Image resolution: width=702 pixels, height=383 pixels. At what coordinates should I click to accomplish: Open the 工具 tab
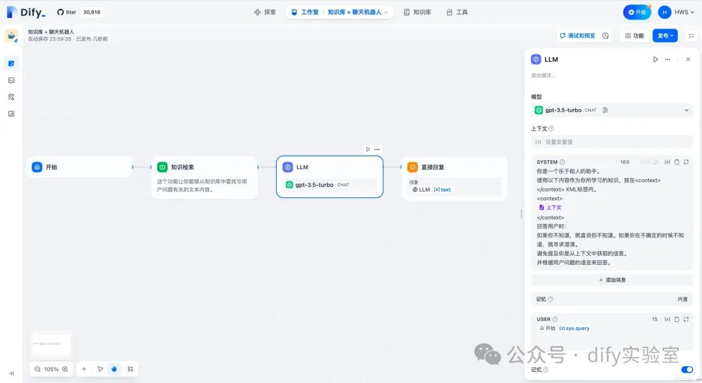pos(457,12)
